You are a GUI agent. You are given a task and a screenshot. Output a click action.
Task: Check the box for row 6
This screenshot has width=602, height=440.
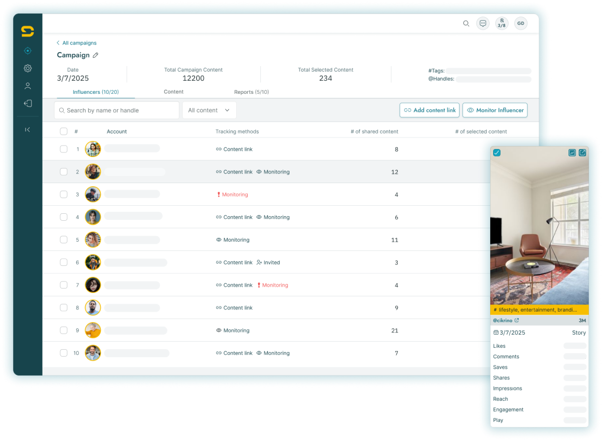click(x=64, y=262)
